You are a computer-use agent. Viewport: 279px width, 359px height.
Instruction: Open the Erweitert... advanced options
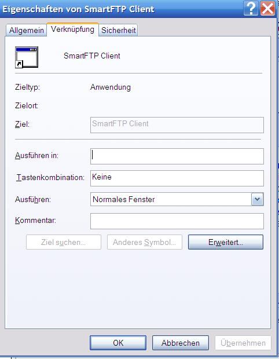click(226, 242)
